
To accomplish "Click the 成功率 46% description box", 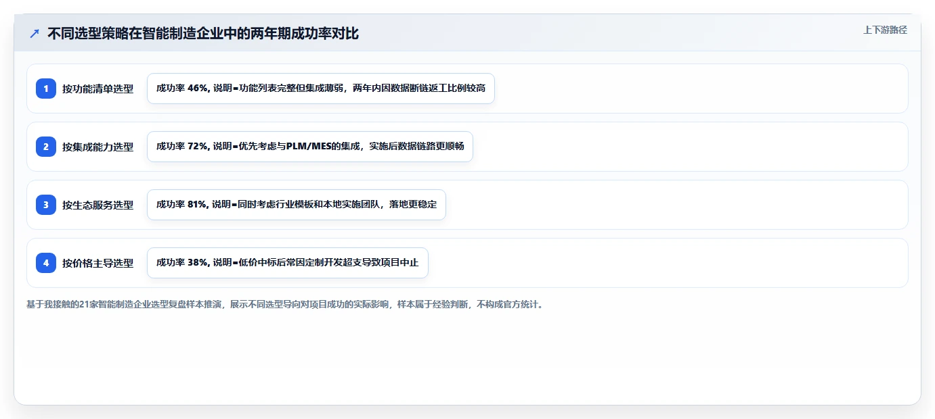I will (321, 89).
